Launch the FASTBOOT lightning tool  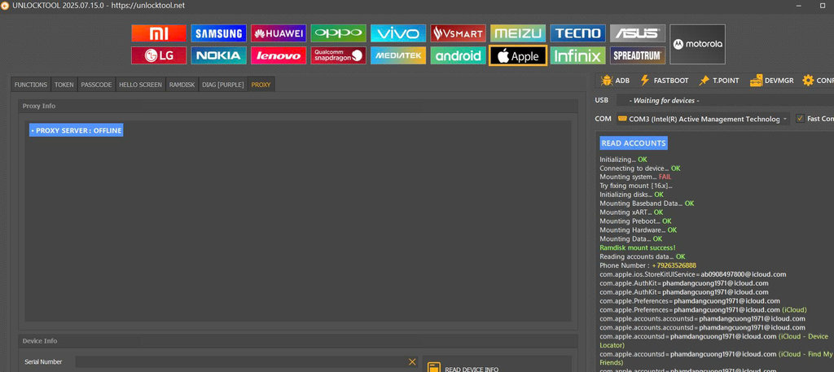coord(664,81)
